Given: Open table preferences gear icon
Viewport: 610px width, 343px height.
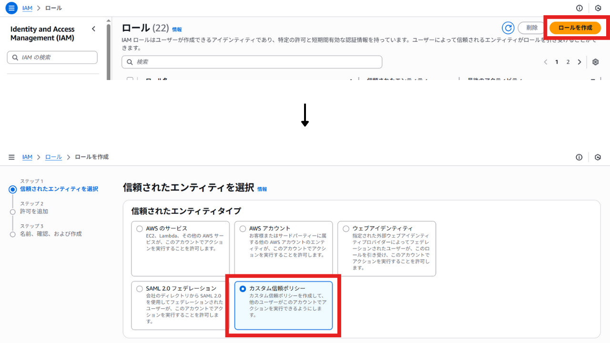Looking at the screenshot, I should tap(595, 62).
